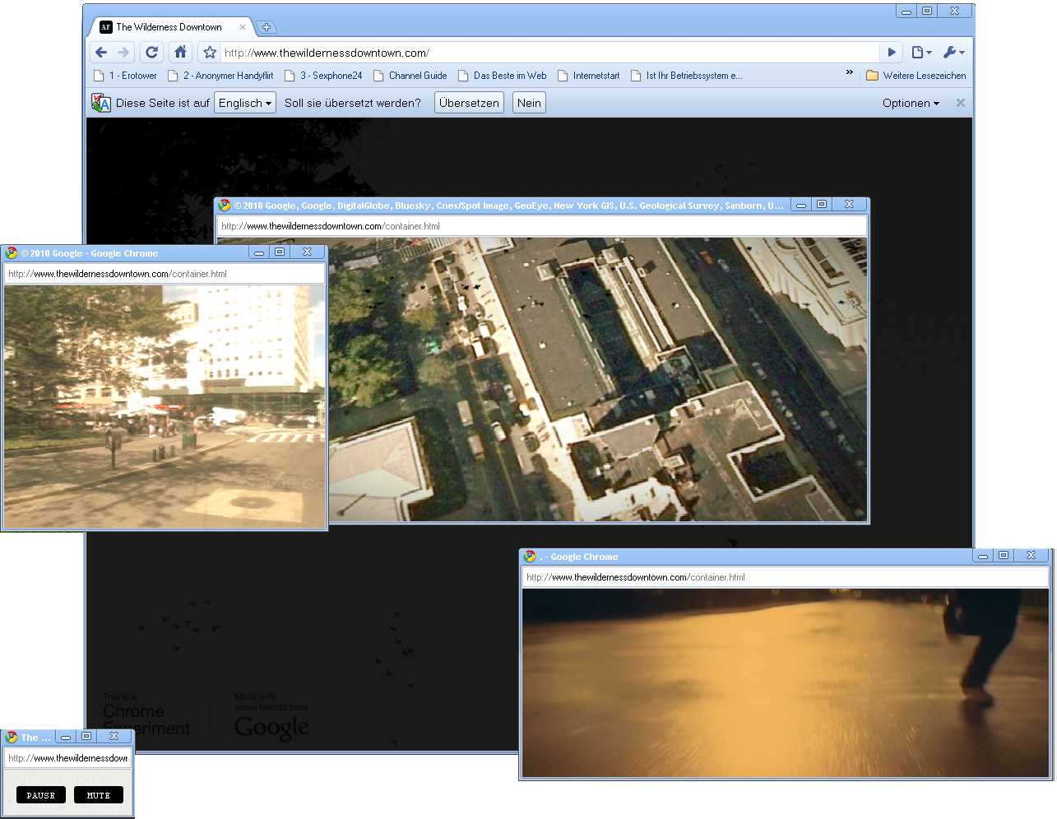Click the address bar in the aerial map window
The height and width of the screenshot is (819, 1057).
pyautogui.click(x=541, y=226)
